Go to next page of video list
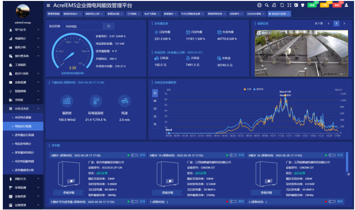Screen dimensions: 355x210 pyautogui.click(x=344, y=23)
